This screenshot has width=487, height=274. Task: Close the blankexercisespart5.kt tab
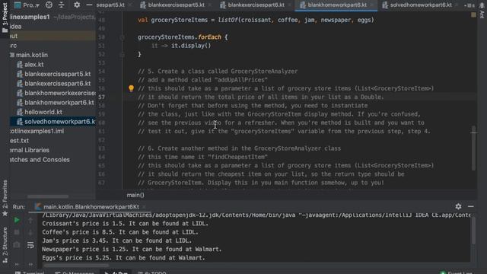[209, 5]
